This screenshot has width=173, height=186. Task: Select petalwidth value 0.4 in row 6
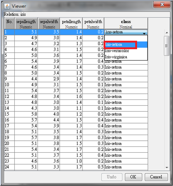93,61
